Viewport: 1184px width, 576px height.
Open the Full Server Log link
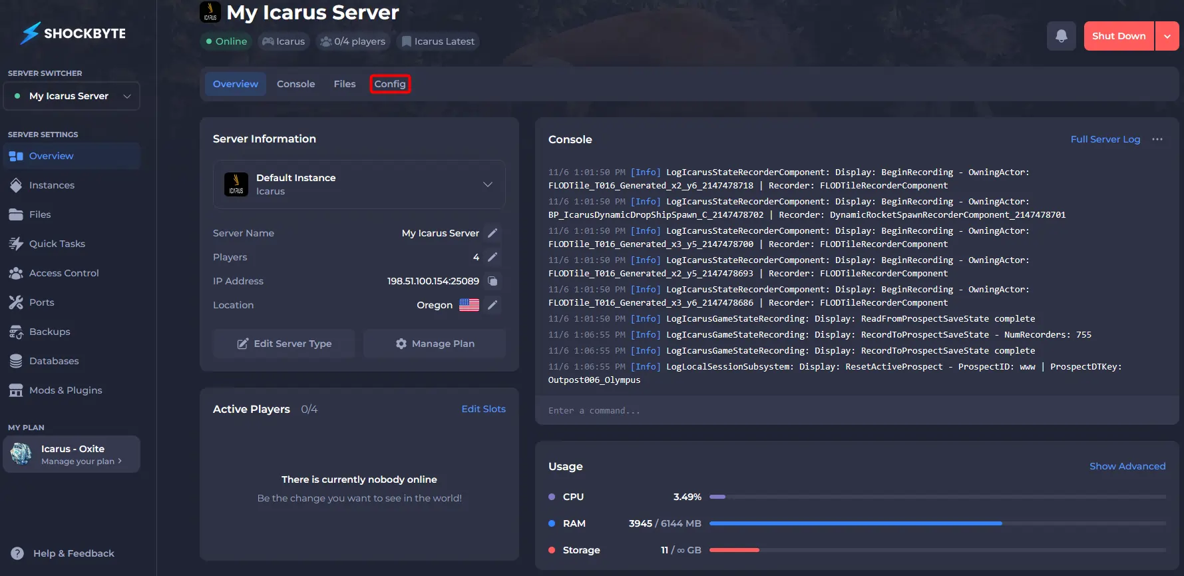pos(1105,139)
